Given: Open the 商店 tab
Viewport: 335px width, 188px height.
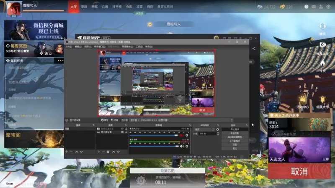Looking at the screenshot, I should [150, 7].
